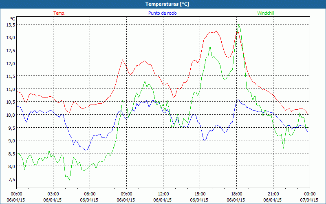Click the "07/04/15" date label
The width and height of the screenshot is (326, 204).
[x=309, y=200]
